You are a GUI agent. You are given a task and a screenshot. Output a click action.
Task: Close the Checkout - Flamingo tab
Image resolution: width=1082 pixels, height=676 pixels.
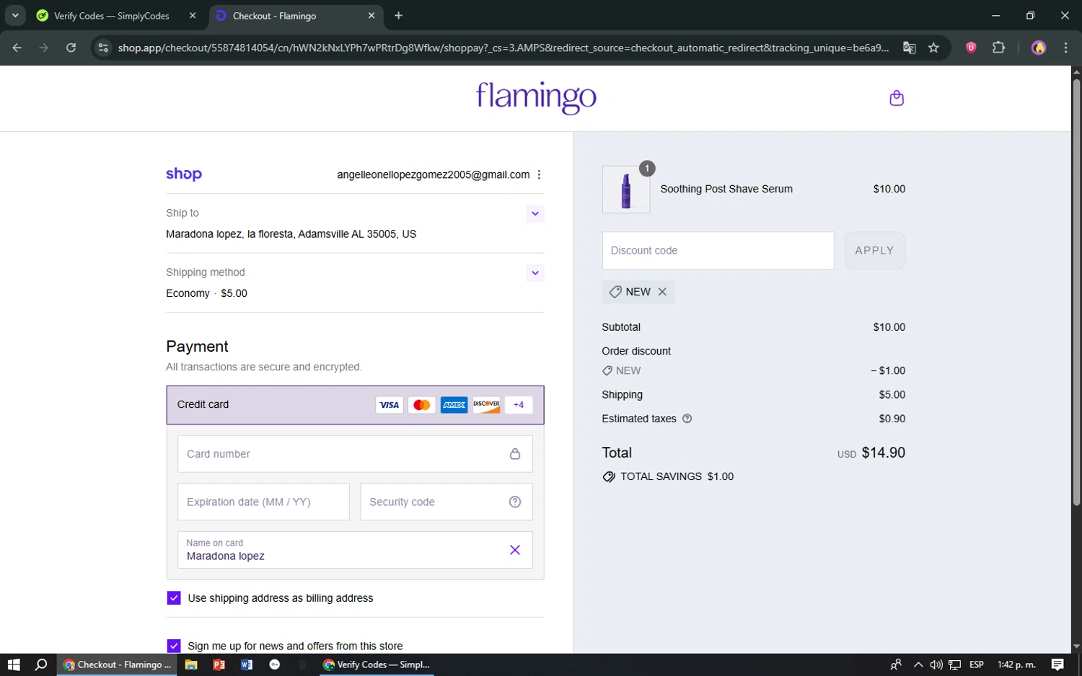pos(371,15)
